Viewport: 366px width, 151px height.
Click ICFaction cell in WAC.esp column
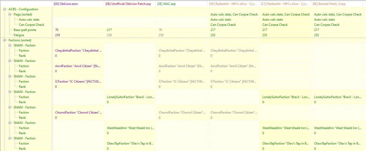click(182, 82)
